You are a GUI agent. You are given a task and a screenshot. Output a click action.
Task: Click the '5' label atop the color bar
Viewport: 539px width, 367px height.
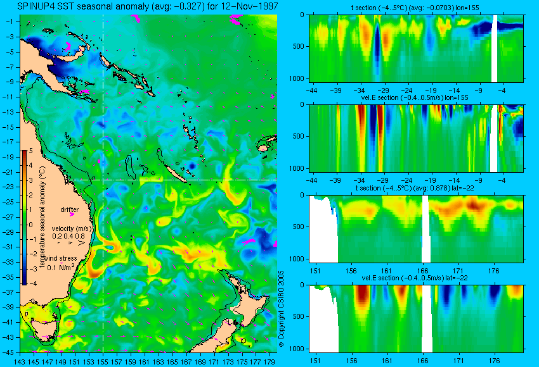[31, 151]
